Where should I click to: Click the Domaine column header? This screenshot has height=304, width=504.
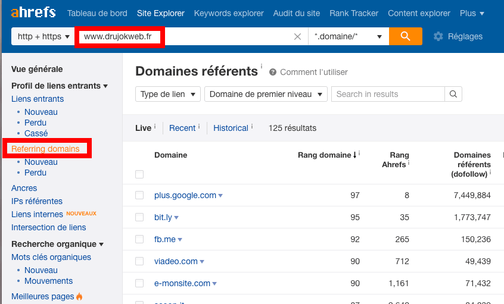click(170, 155)
